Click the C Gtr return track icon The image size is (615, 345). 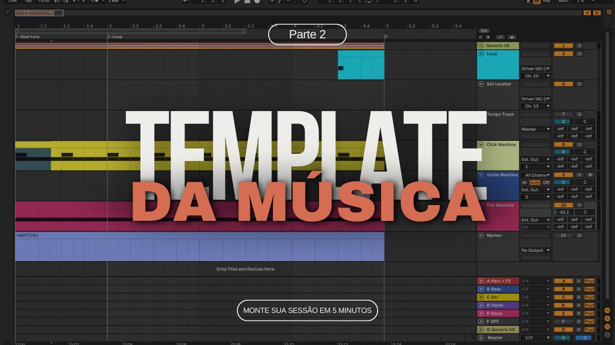tap(481, 297)
